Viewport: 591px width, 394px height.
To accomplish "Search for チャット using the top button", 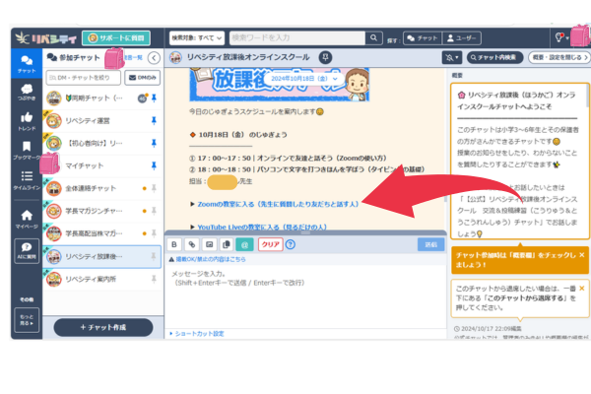I will (x=423, y=38).
